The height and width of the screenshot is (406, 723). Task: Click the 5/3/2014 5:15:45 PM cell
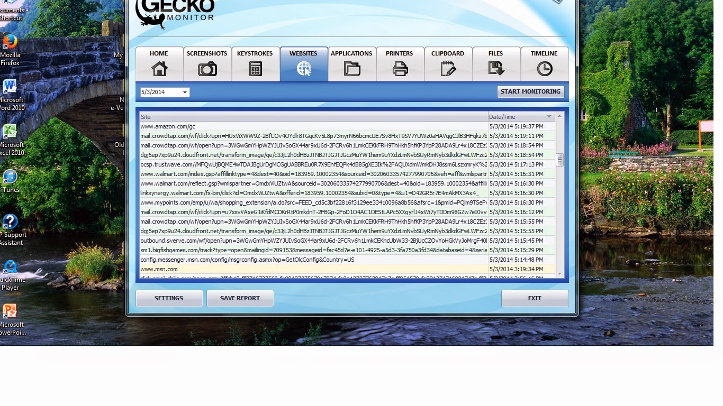click(521, 241)
